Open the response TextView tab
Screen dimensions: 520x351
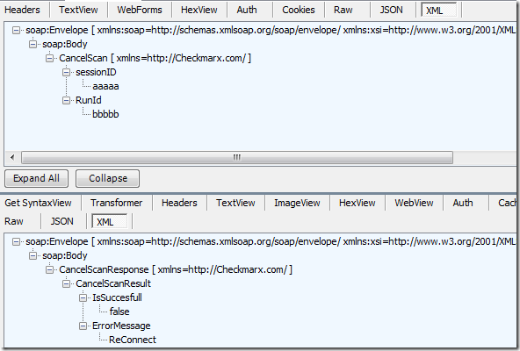coord(235,203)
